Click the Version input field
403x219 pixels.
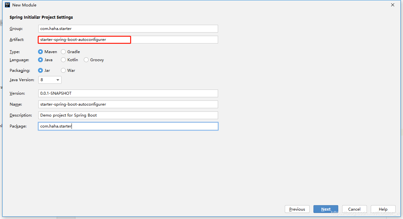(128, 93)
